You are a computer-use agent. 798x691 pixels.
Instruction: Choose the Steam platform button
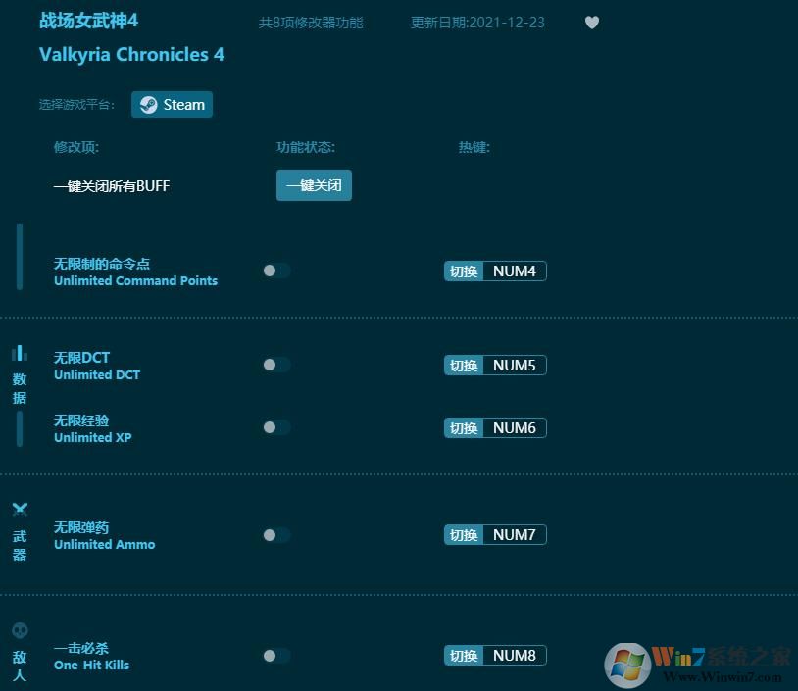pyautogui.click(x=172, y=104)
